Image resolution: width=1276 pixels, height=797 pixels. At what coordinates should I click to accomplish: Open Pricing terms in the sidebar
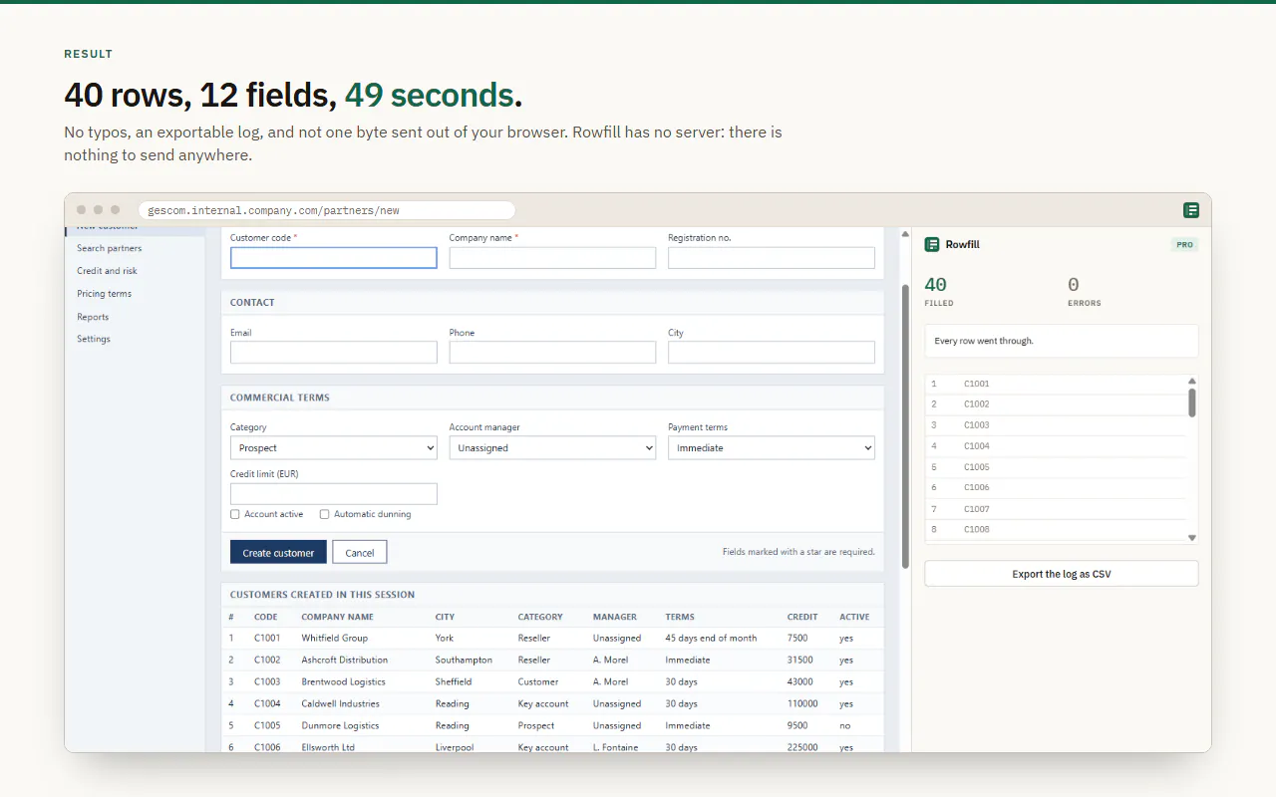point(105,294)
